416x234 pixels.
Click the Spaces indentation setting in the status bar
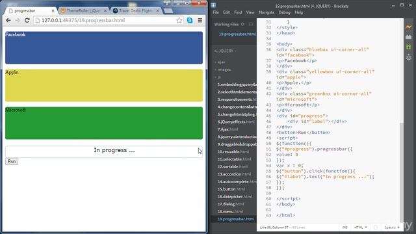point(392,227)
